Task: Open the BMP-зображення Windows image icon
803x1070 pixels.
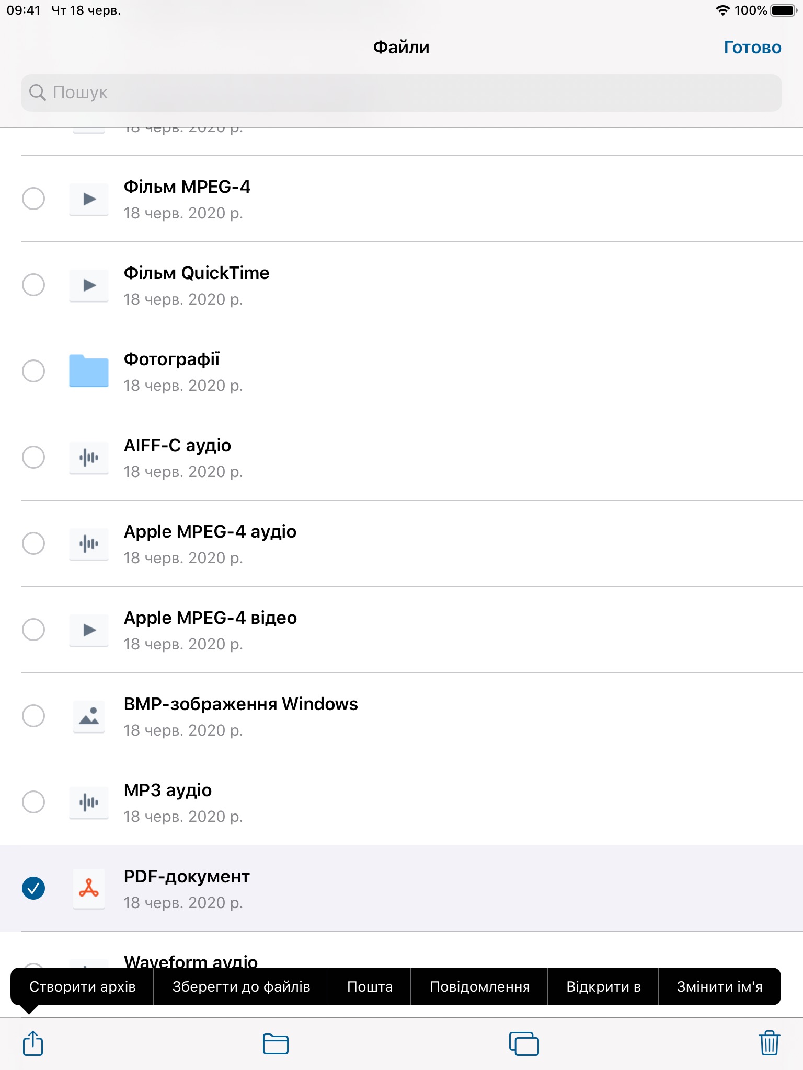Action: (x=89, y=716)
